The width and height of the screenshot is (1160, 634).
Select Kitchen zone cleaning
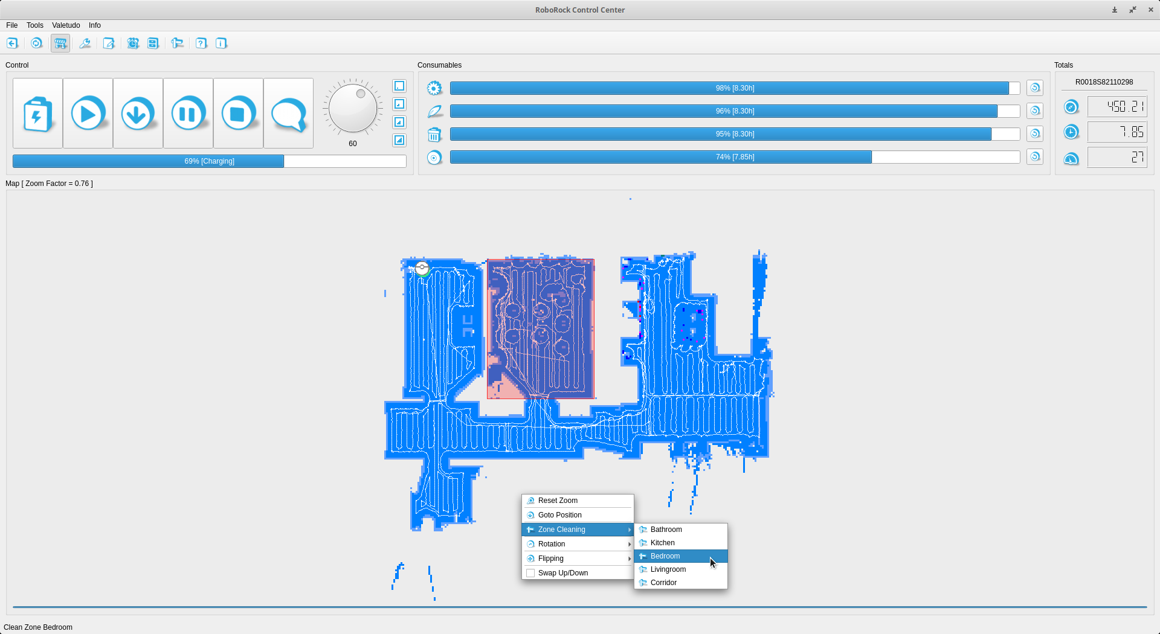[681, 543]
